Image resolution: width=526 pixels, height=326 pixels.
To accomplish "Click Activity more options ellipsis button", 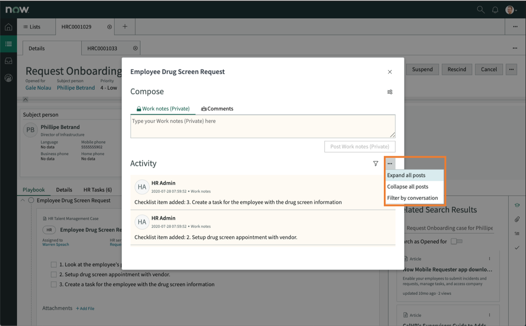I will point(390,164).
